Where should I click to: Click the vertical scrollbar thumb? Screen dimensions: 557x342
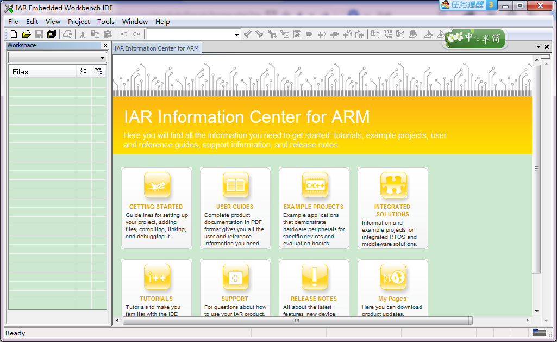[x=536, y=169]
